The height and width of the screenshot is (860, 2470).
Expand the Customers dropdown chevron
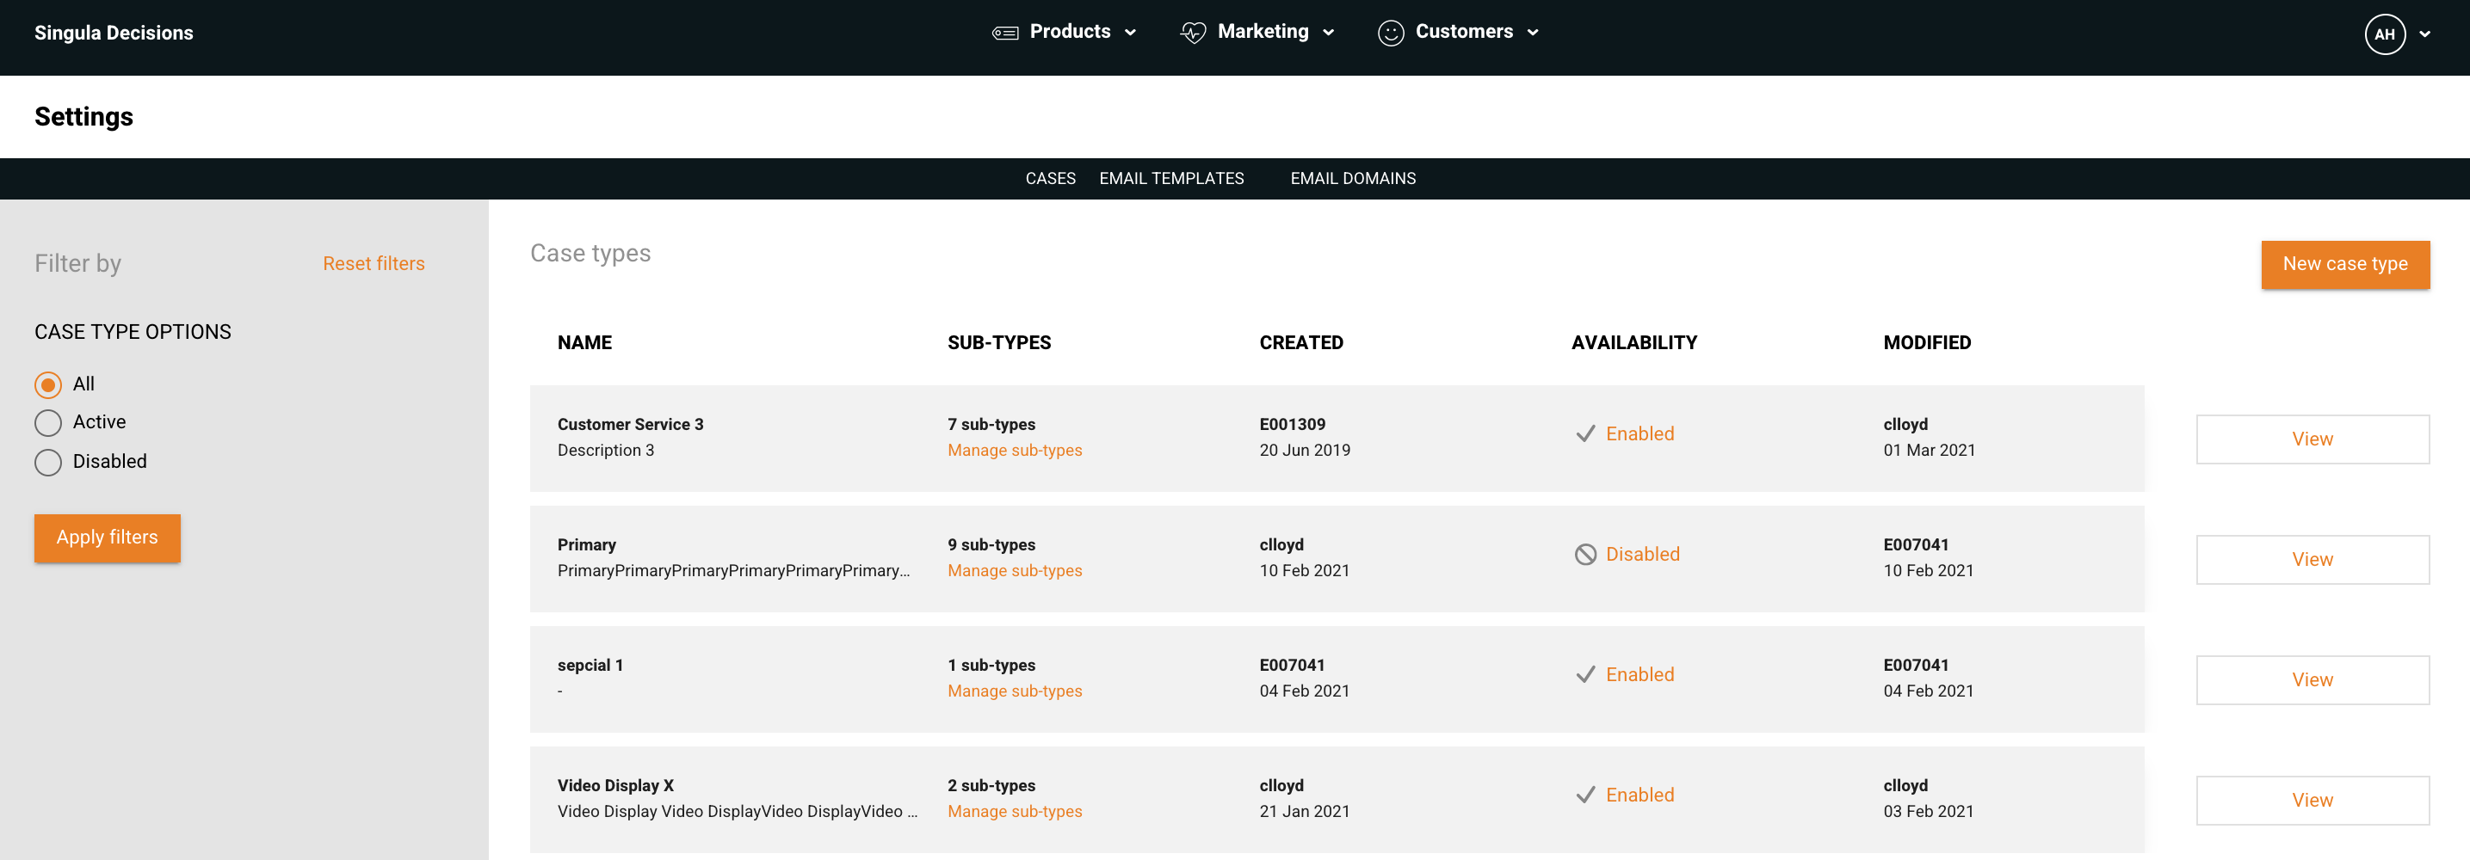[x=1532, y=34]
